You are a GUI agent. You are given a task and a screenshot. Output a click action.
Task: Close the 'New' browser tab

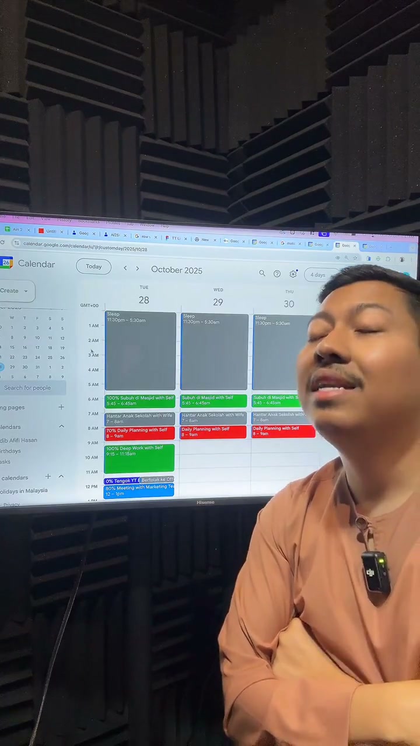click(215, 240)
